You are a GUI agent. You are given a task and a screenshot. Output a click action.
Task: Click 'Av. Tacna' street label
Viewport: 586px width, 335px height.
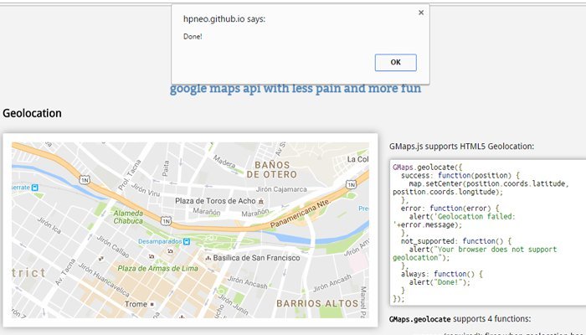coord(65,272)
